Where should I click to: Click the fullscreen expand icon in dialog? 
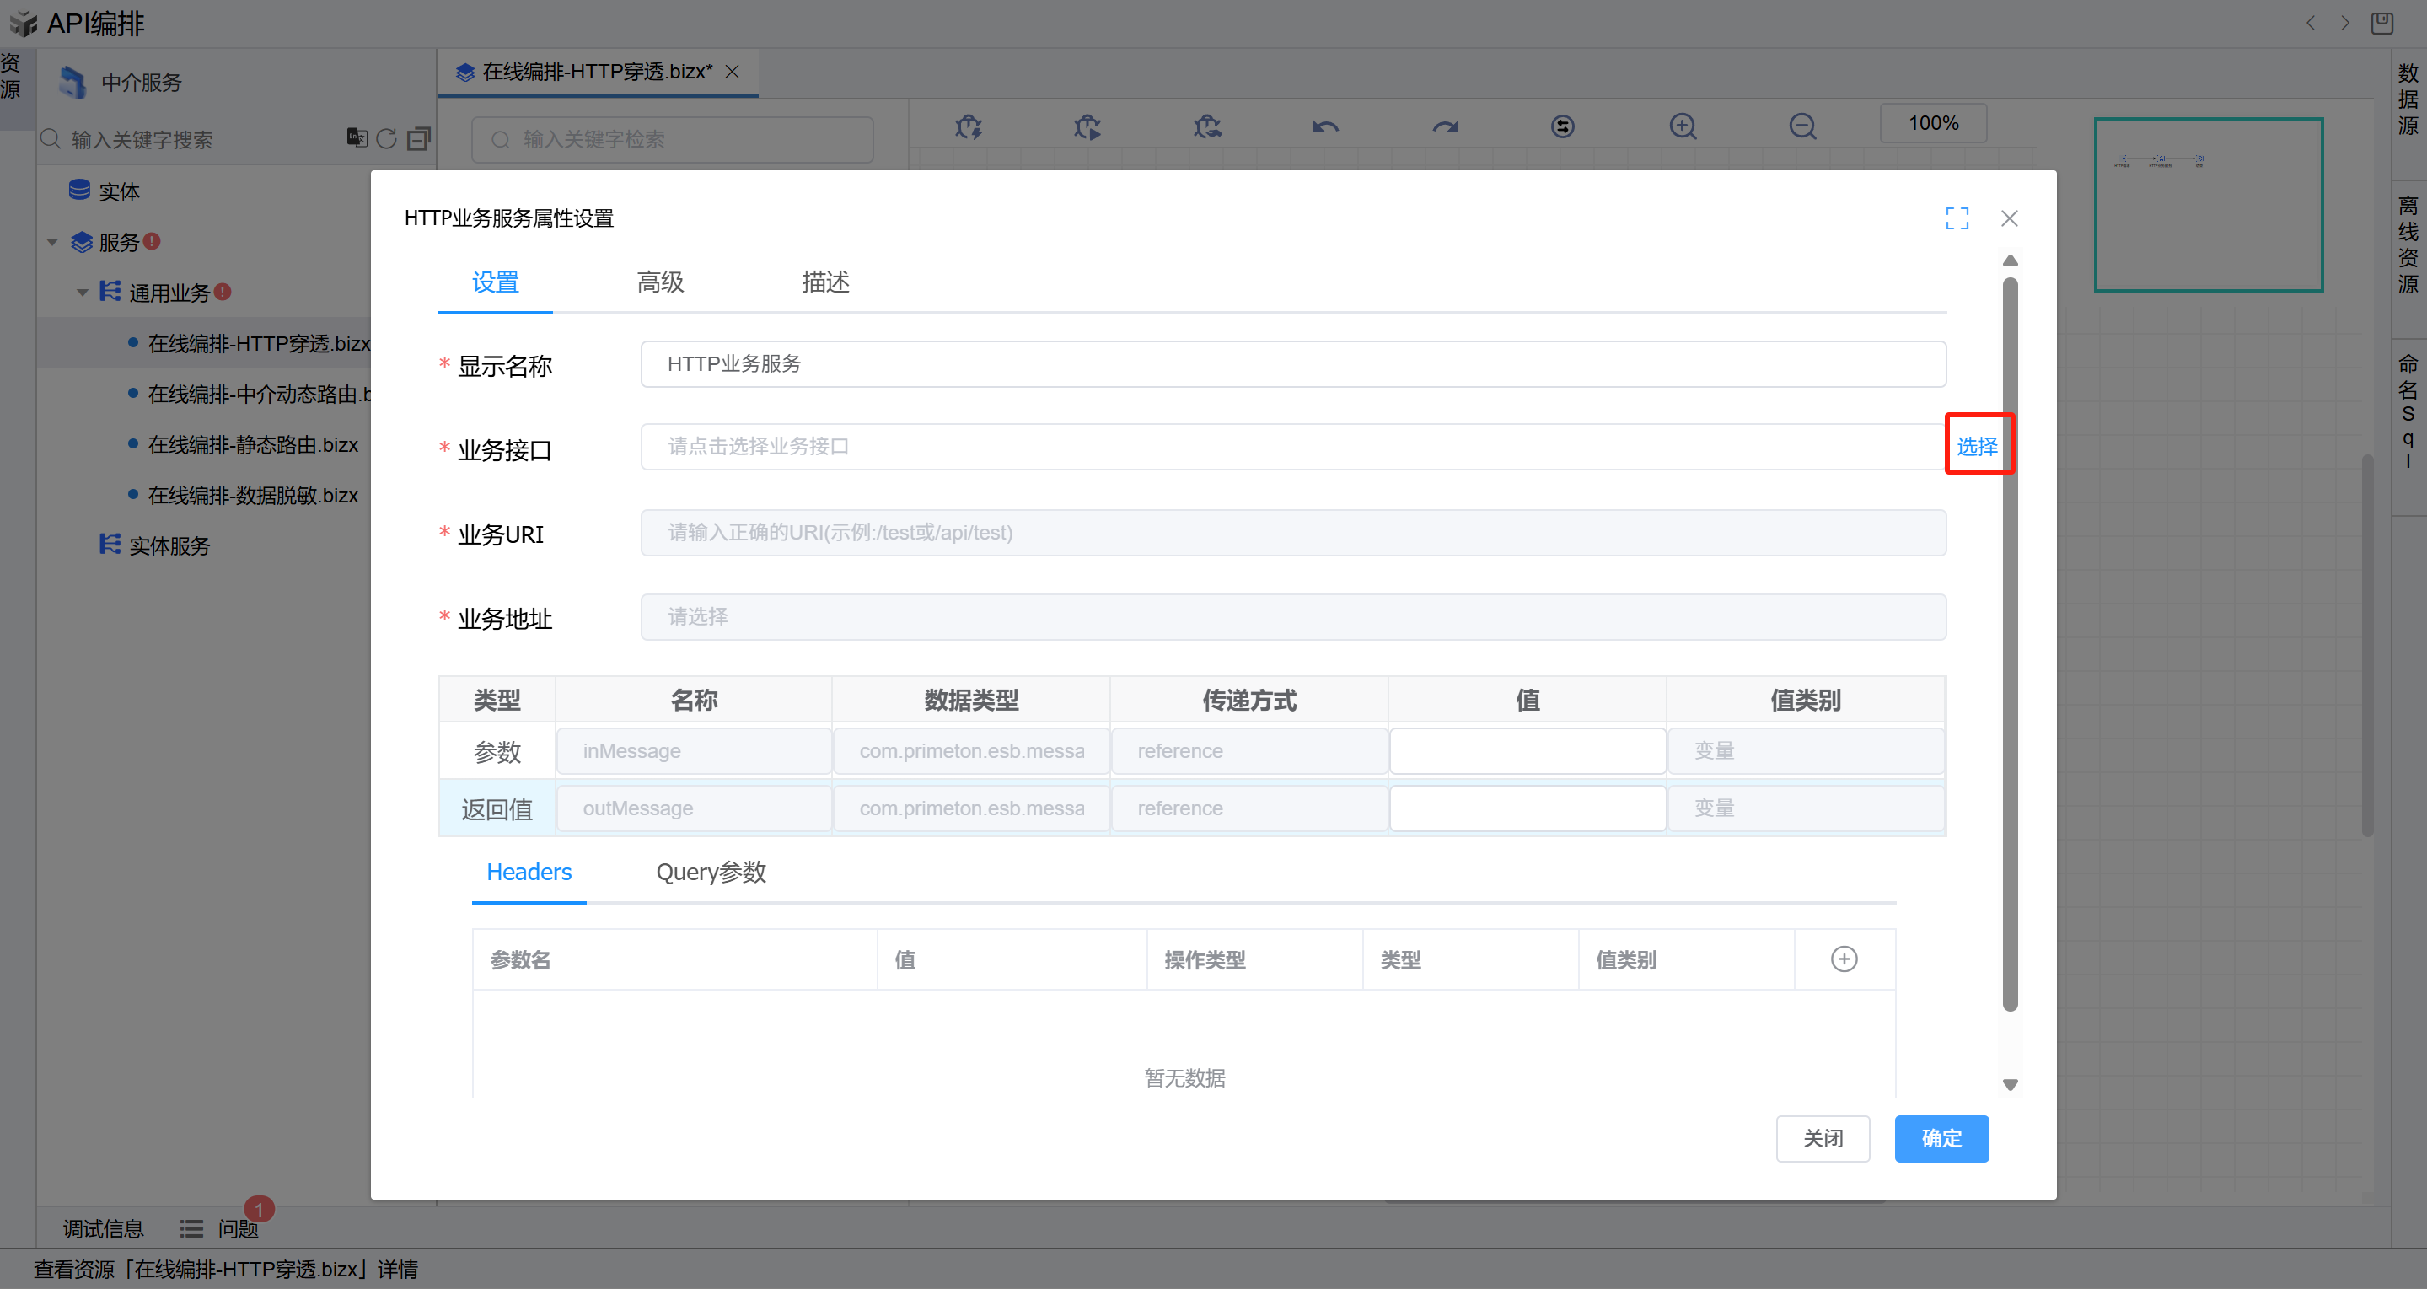(1957, 218)
